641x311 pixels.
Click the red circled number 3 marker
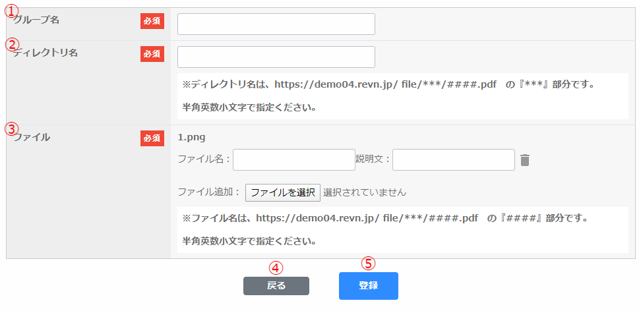(x=11, y=128)
